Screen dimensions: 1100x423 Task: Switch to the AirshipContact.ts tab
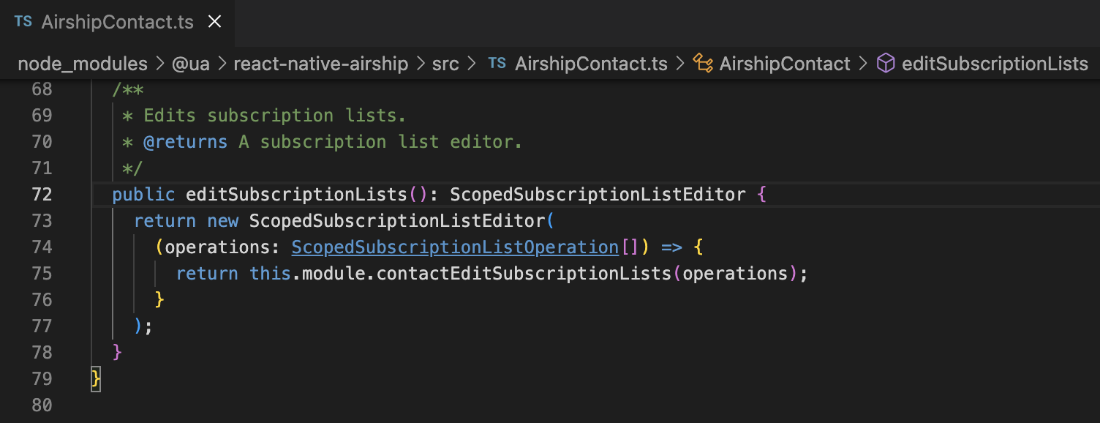point(117,22)
